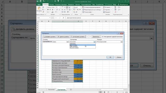This screenshot has height=93, width=166.
Task: Click 'Добавить уровень' button
Action: (50, 37)
